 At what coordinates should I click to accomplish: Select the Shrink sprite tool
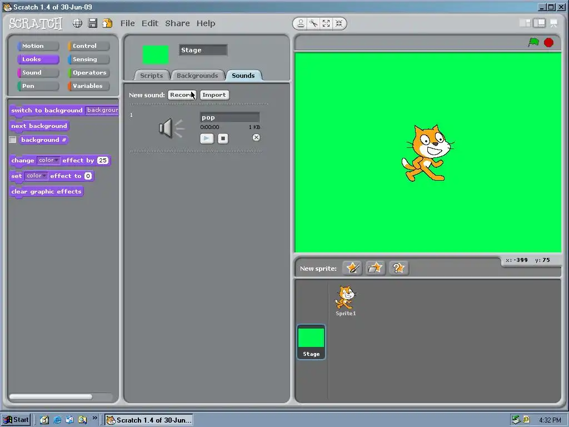pos(339,23)
